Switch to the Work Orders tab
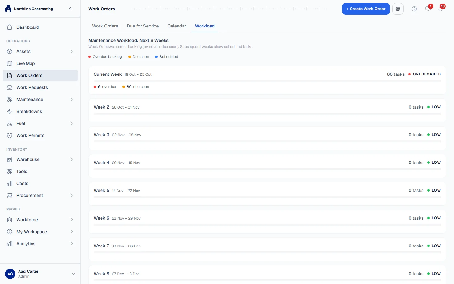 (105, 26)
